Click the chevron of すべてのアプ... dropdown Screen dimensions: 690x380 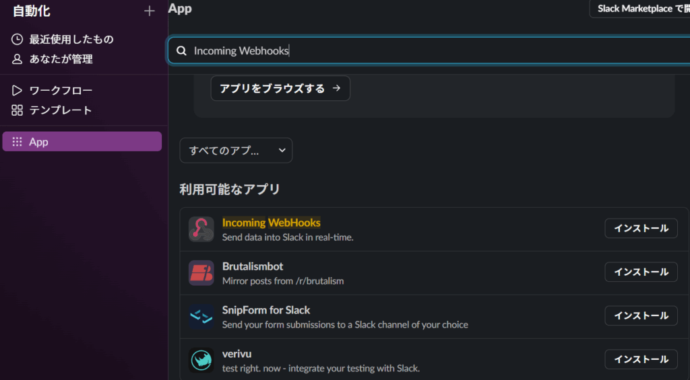pos(282,150)
